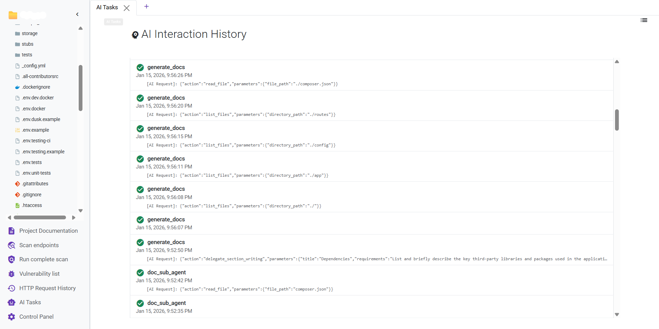Open the Vulnerability list bug icon
This screenshot has width=659, height=329.
[x=11, y=274]
